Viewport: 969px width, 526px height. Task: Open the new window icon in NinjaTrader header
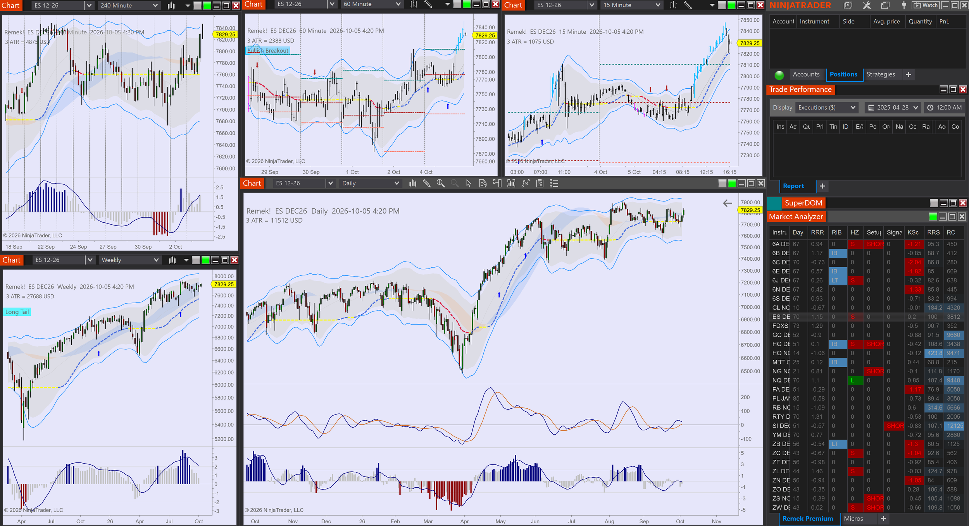click(848, 5)
